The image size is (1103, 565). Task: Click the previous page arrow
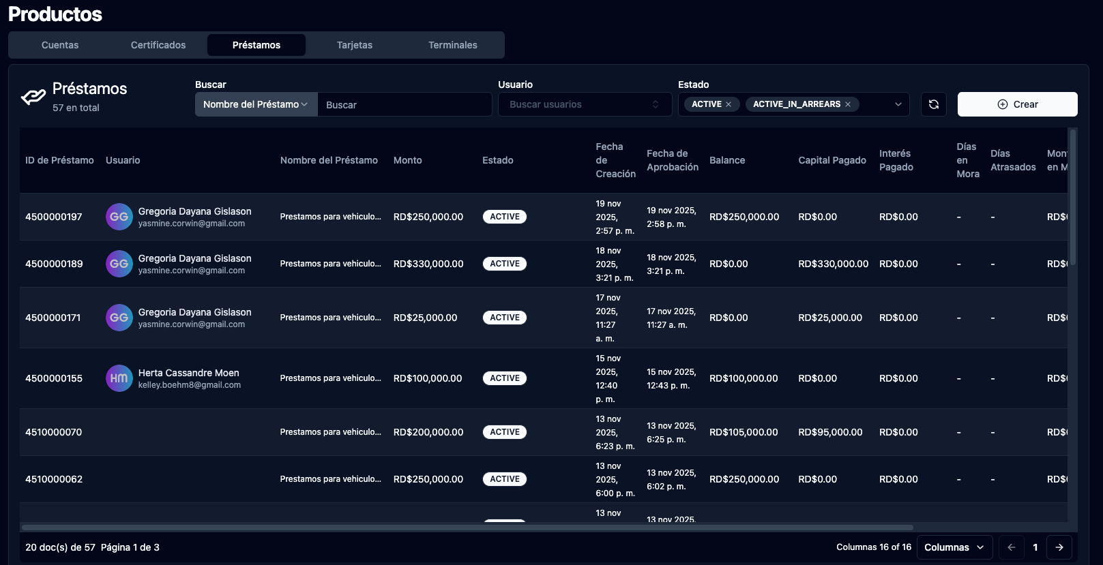[x=1012, y=547]
